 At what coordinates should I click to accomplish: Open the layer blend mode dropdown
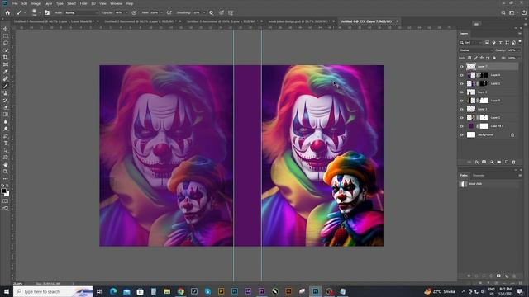pyautogui.click(x=476, y=50)
